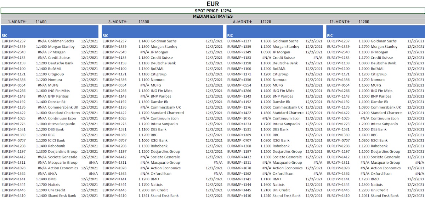Select cell EUR1MP=1339
Image resolution: width=425 pixels, height=198 pixels.
(13, 47)
